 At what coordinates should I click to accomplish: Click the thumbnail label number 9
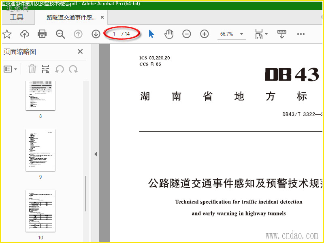coord(40,177)
